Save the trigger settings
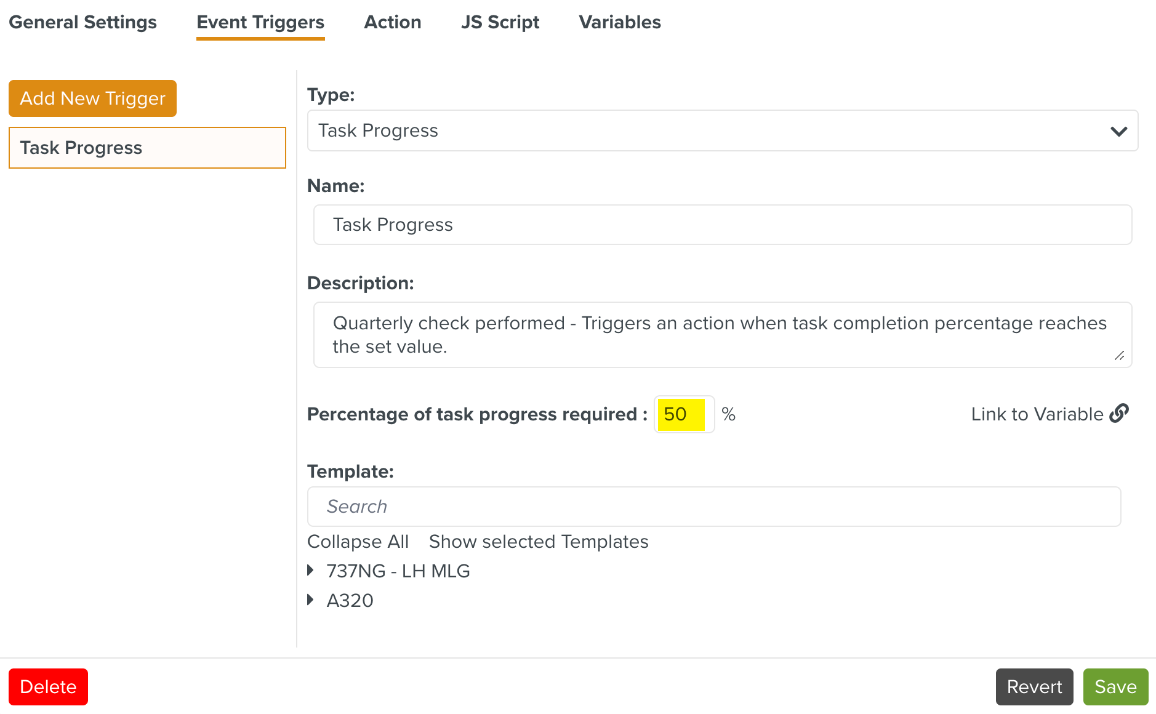The width and height of the screenshot is (1156, 714). coord(1115,687)
